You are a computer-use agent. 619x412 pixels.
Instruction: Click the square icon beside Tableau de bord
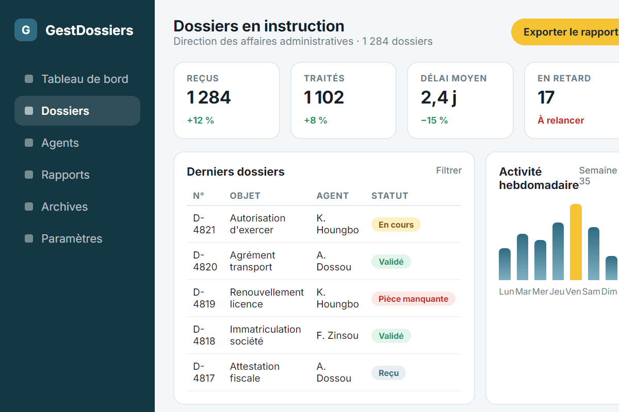(x=29, y=79)
